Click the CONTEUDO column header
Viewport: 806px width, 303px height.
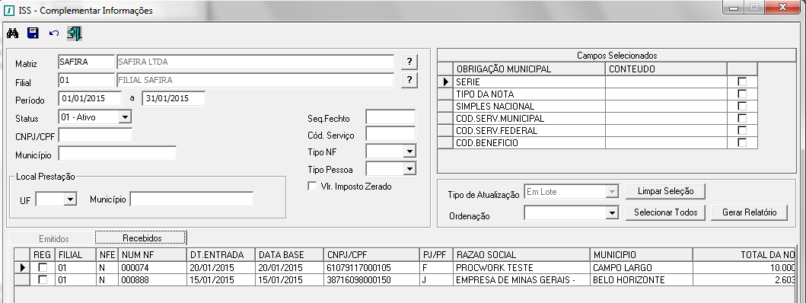pos(666,69)
